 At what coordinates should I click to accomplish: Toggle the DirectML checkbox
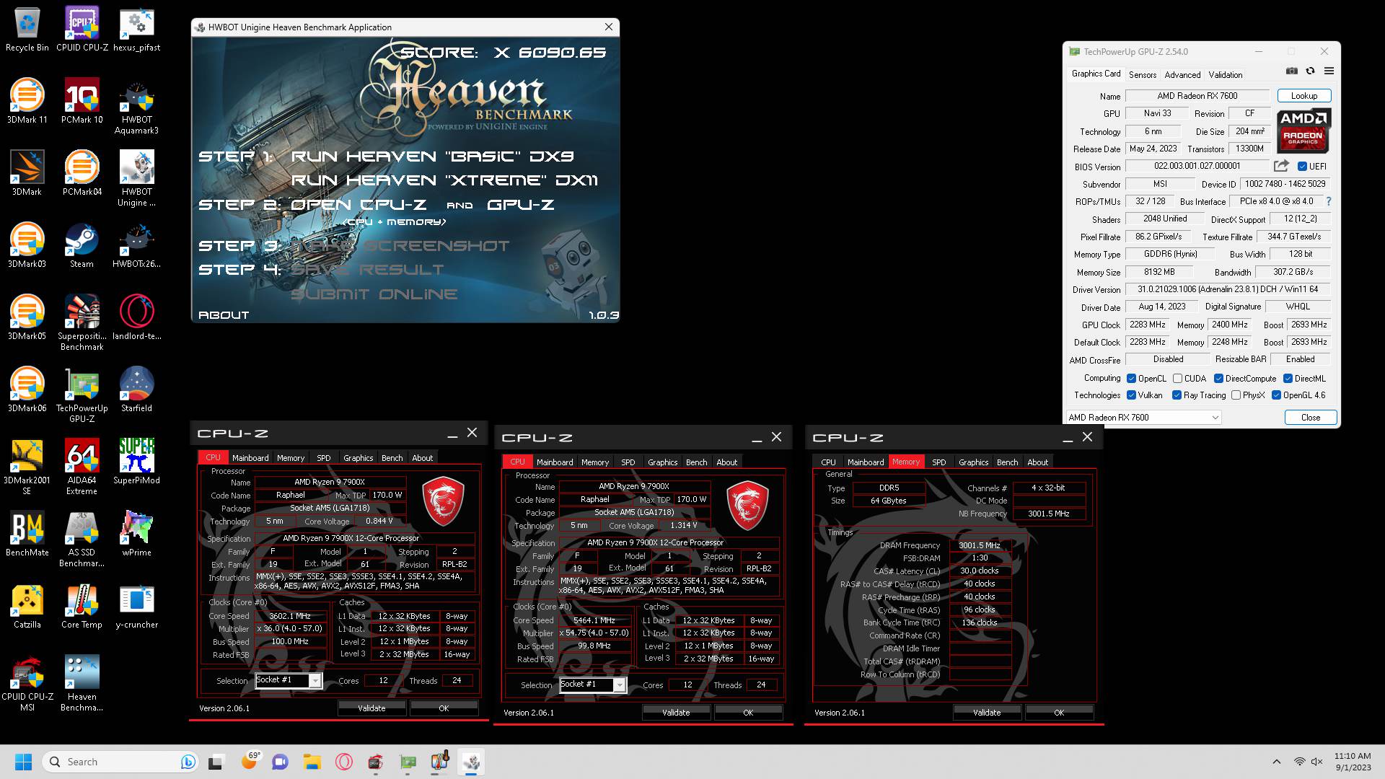tap(1288, 379)
